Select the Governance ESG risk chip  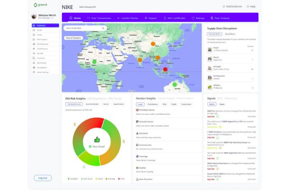[119, 104]
